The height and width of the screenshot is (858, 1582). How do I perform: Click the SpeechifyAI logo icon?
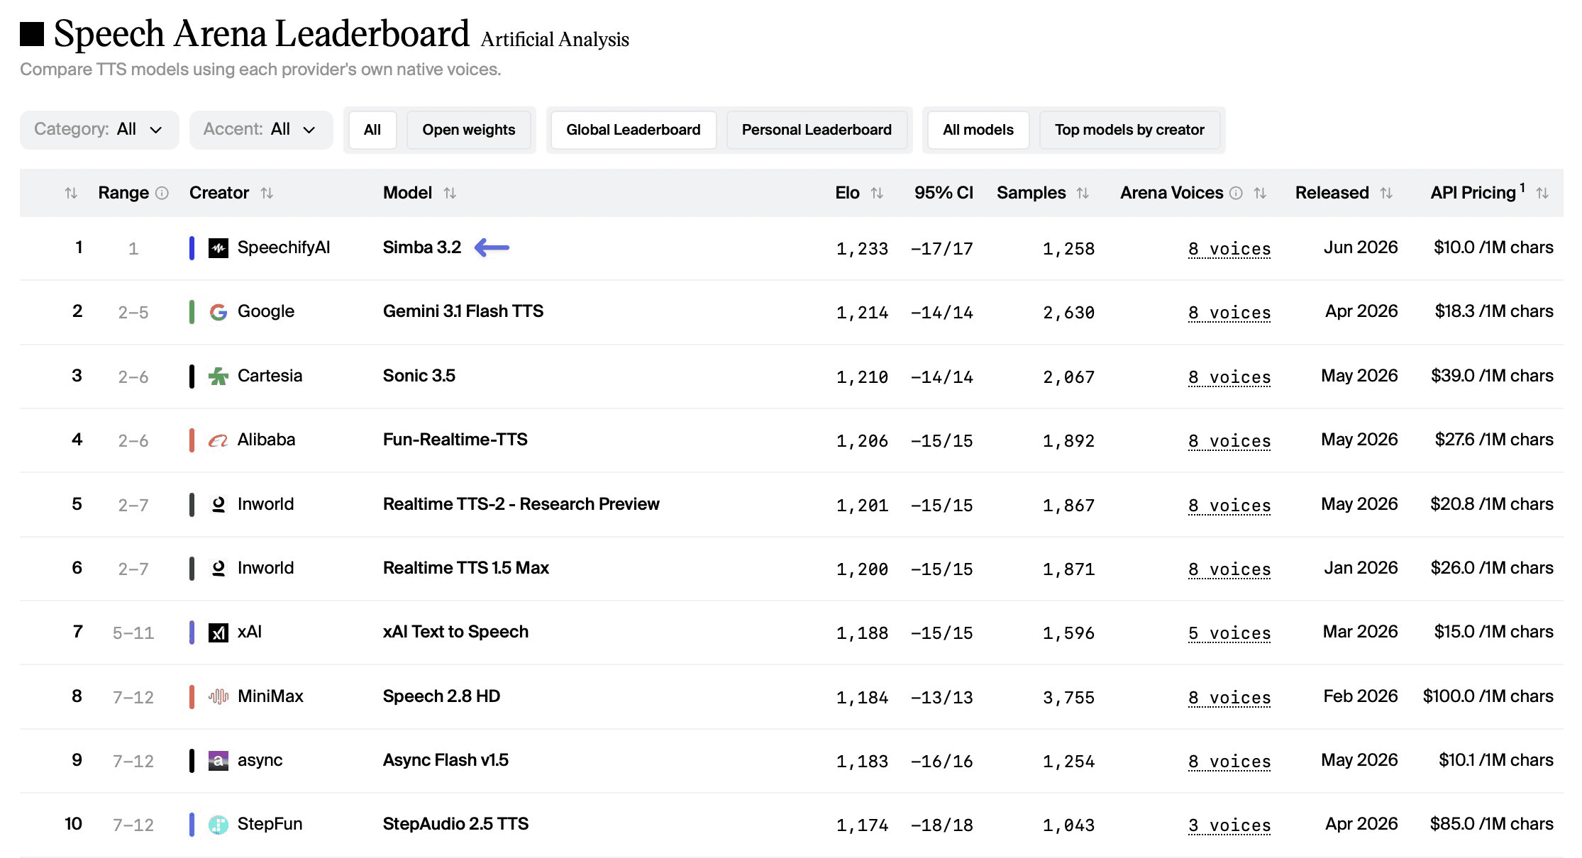(219, 248)
